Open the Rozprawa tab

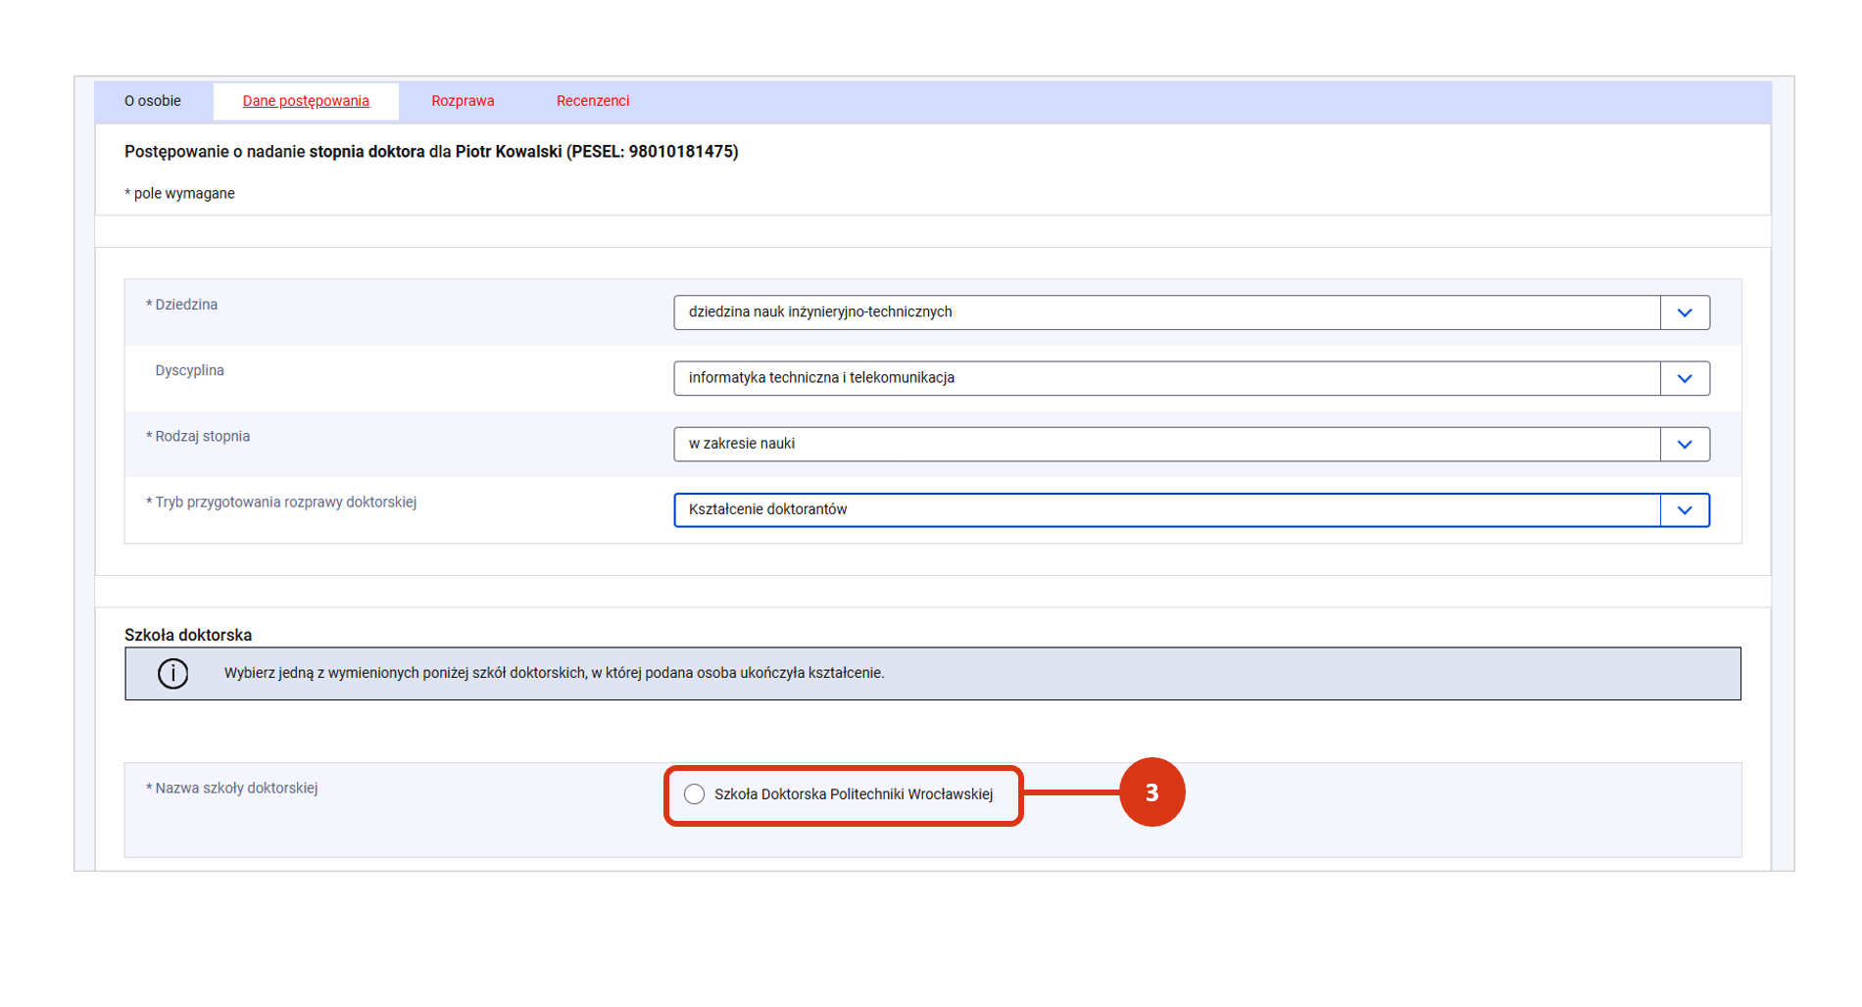463,101
